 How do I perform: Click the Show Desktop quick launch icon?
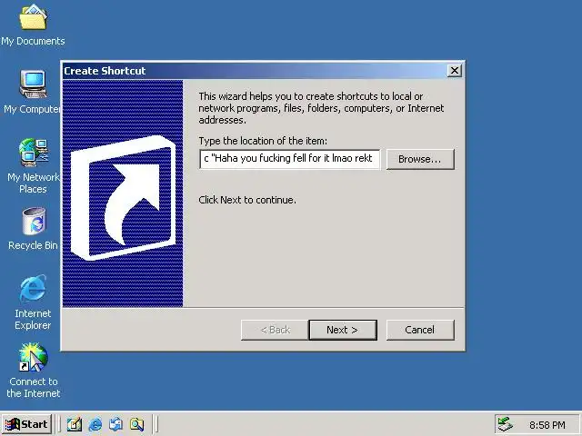[x=75, y=424]
